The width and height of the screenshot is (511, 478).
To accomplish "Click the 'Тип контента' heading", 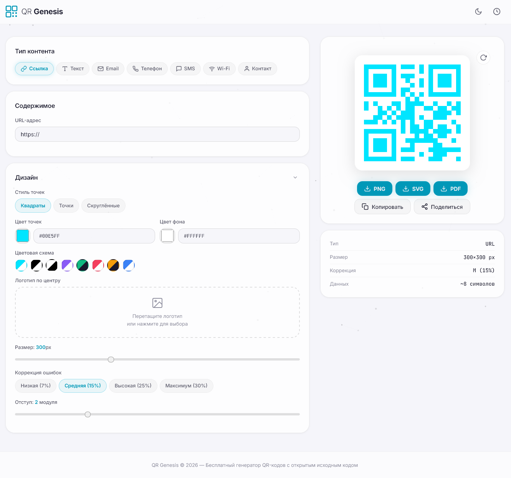I will pyautogui.click(x=35, y=51).
